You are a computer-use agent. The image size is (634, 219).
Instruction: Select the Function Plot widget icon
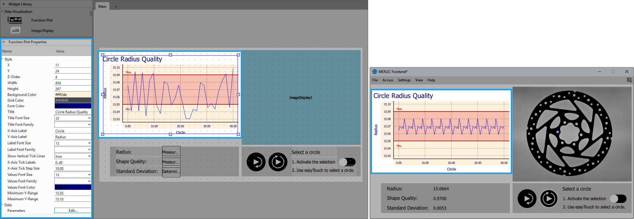point(15,20)
